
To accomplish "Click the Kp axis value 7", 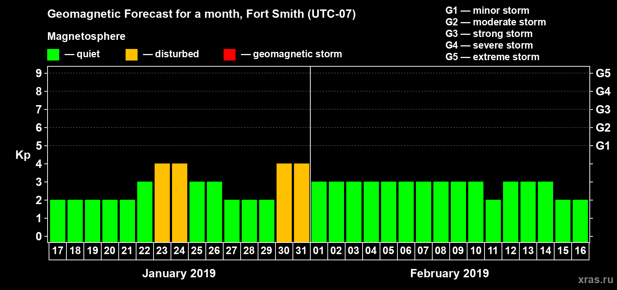I will pyautogui.click(x=39, y=109).
